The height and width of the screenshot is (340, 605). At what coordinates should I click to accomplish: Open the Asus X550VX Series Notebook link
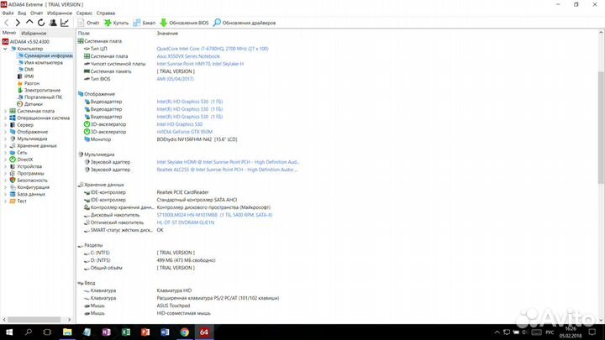(188, 56)
